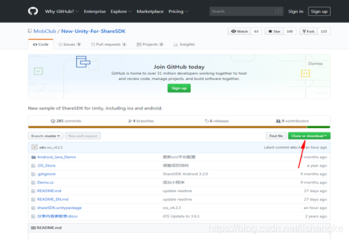Click the README_EN.md file icon
Viewport: 349px width, 240px height.
[33, 199]
